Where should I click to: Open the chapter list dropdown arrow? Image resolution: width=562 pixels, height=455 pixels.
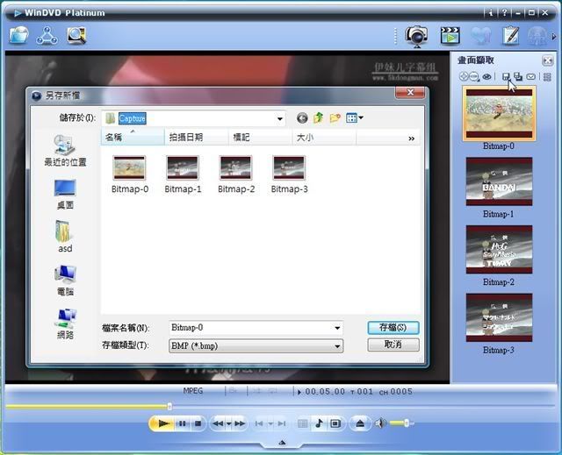pyautogui.click(x=270, y=424)
